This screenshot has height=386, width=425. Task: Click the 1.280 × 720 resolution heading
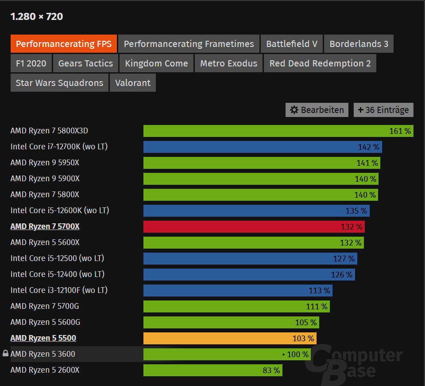point(37,16)
